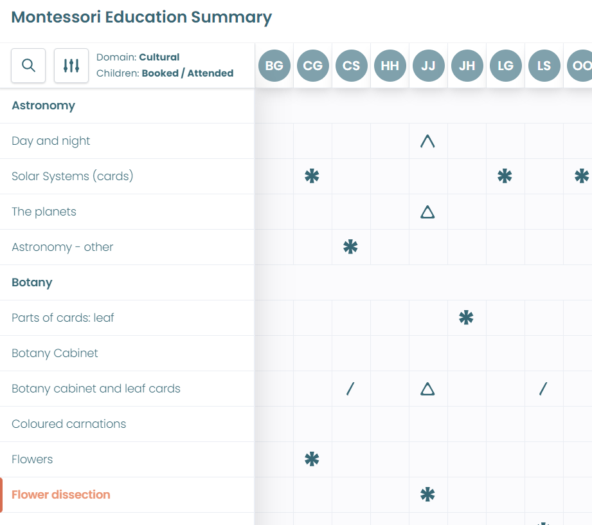Select the JH child avatar

[467, 66]
